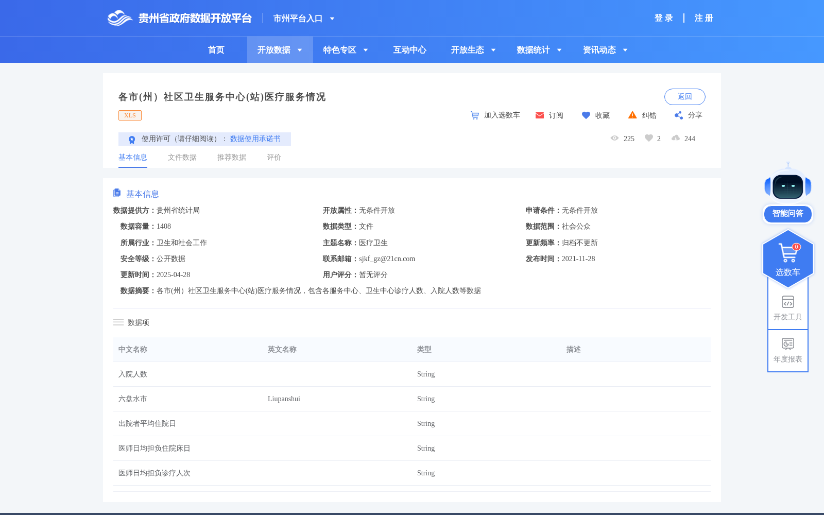Click the 归档不更新 update frequency value
This screenshot has height=515, width=824.
(580, 243)
